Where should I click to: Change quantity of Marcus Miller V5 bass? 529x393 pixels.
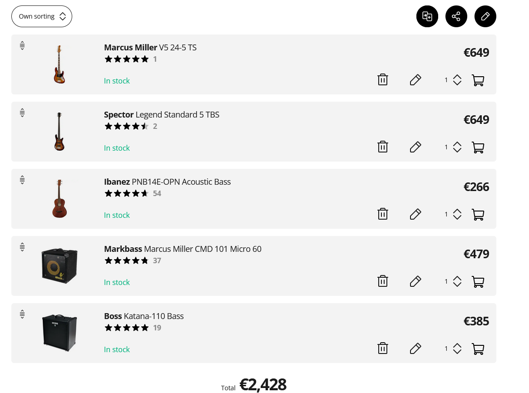point(453,80)
